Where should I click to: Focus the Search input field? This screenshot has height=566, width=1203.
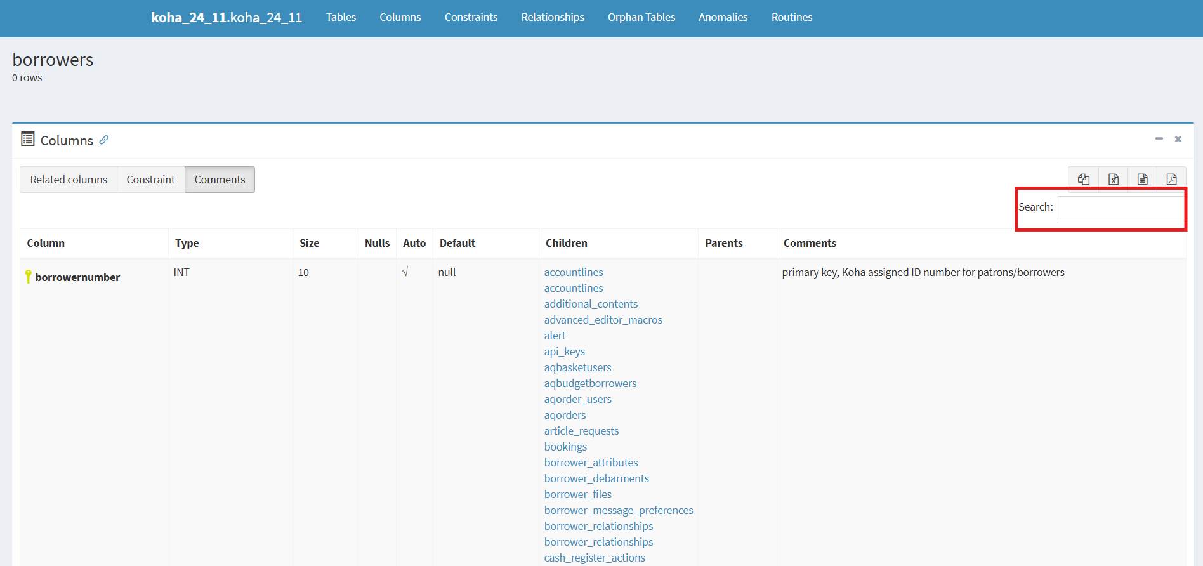coord(1121,207)
